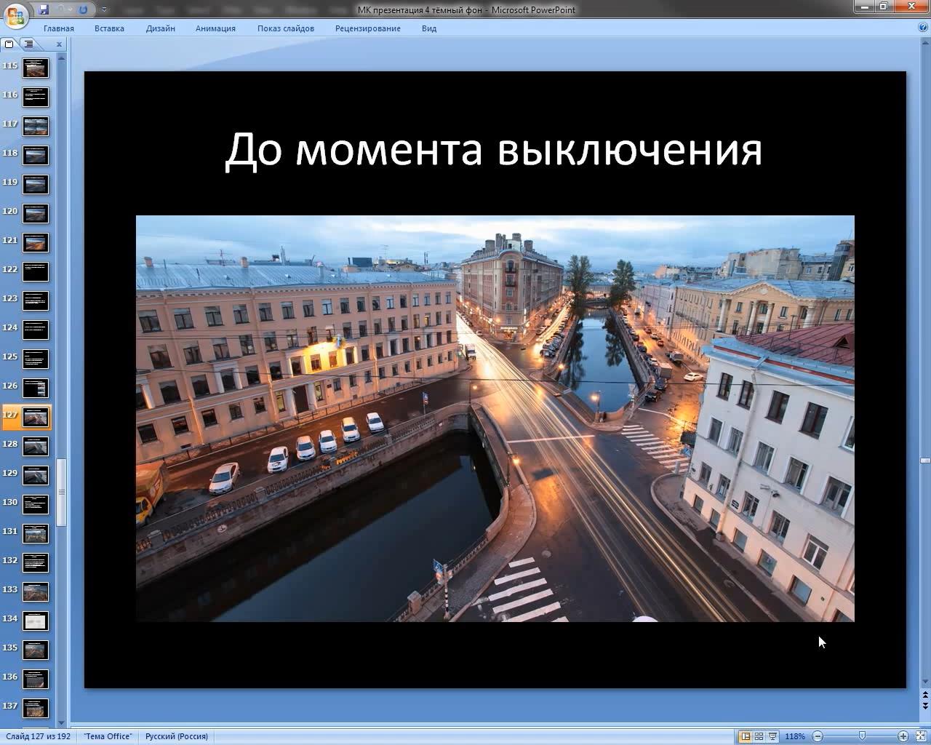Viewport: 931px width, 745px height.
Task: Open Customize Quick Access Toolbar dropdown
Action: [104, 10]
